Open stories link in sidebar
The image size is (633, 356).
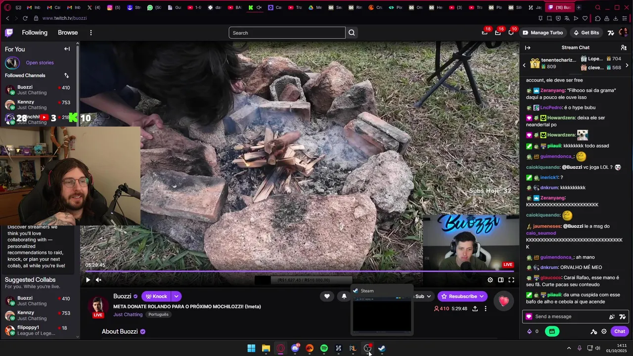[x=40, y=63]
